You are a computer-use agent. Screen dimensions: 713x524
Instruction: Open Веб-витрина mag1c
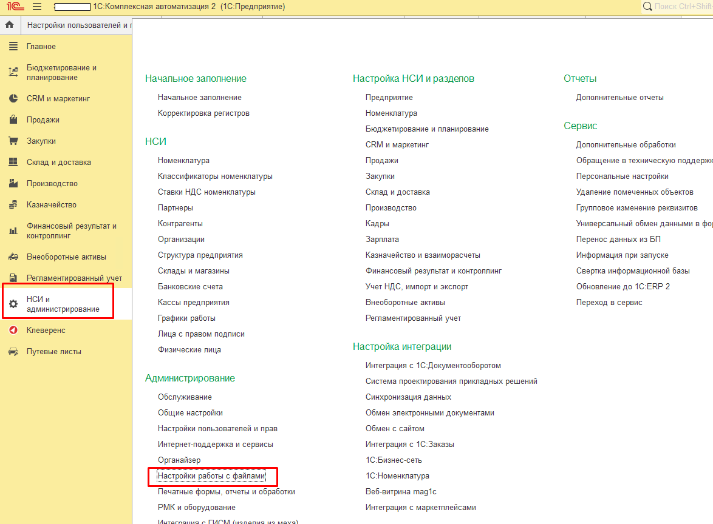tap(401, 492)
